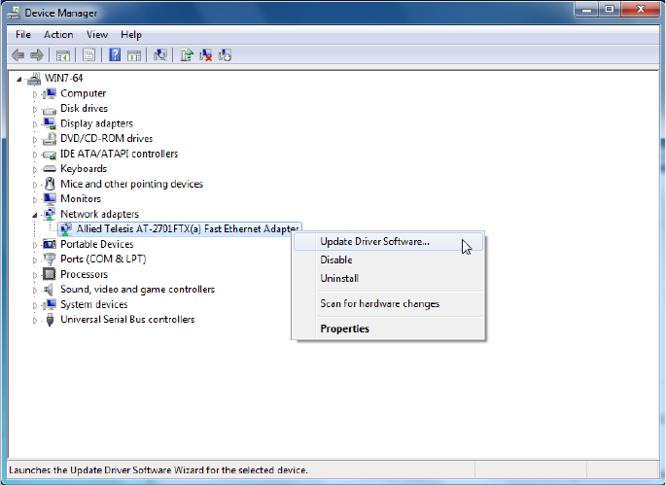666x485 pixels.
Task: Select the Monitors label
Action: 81,198
